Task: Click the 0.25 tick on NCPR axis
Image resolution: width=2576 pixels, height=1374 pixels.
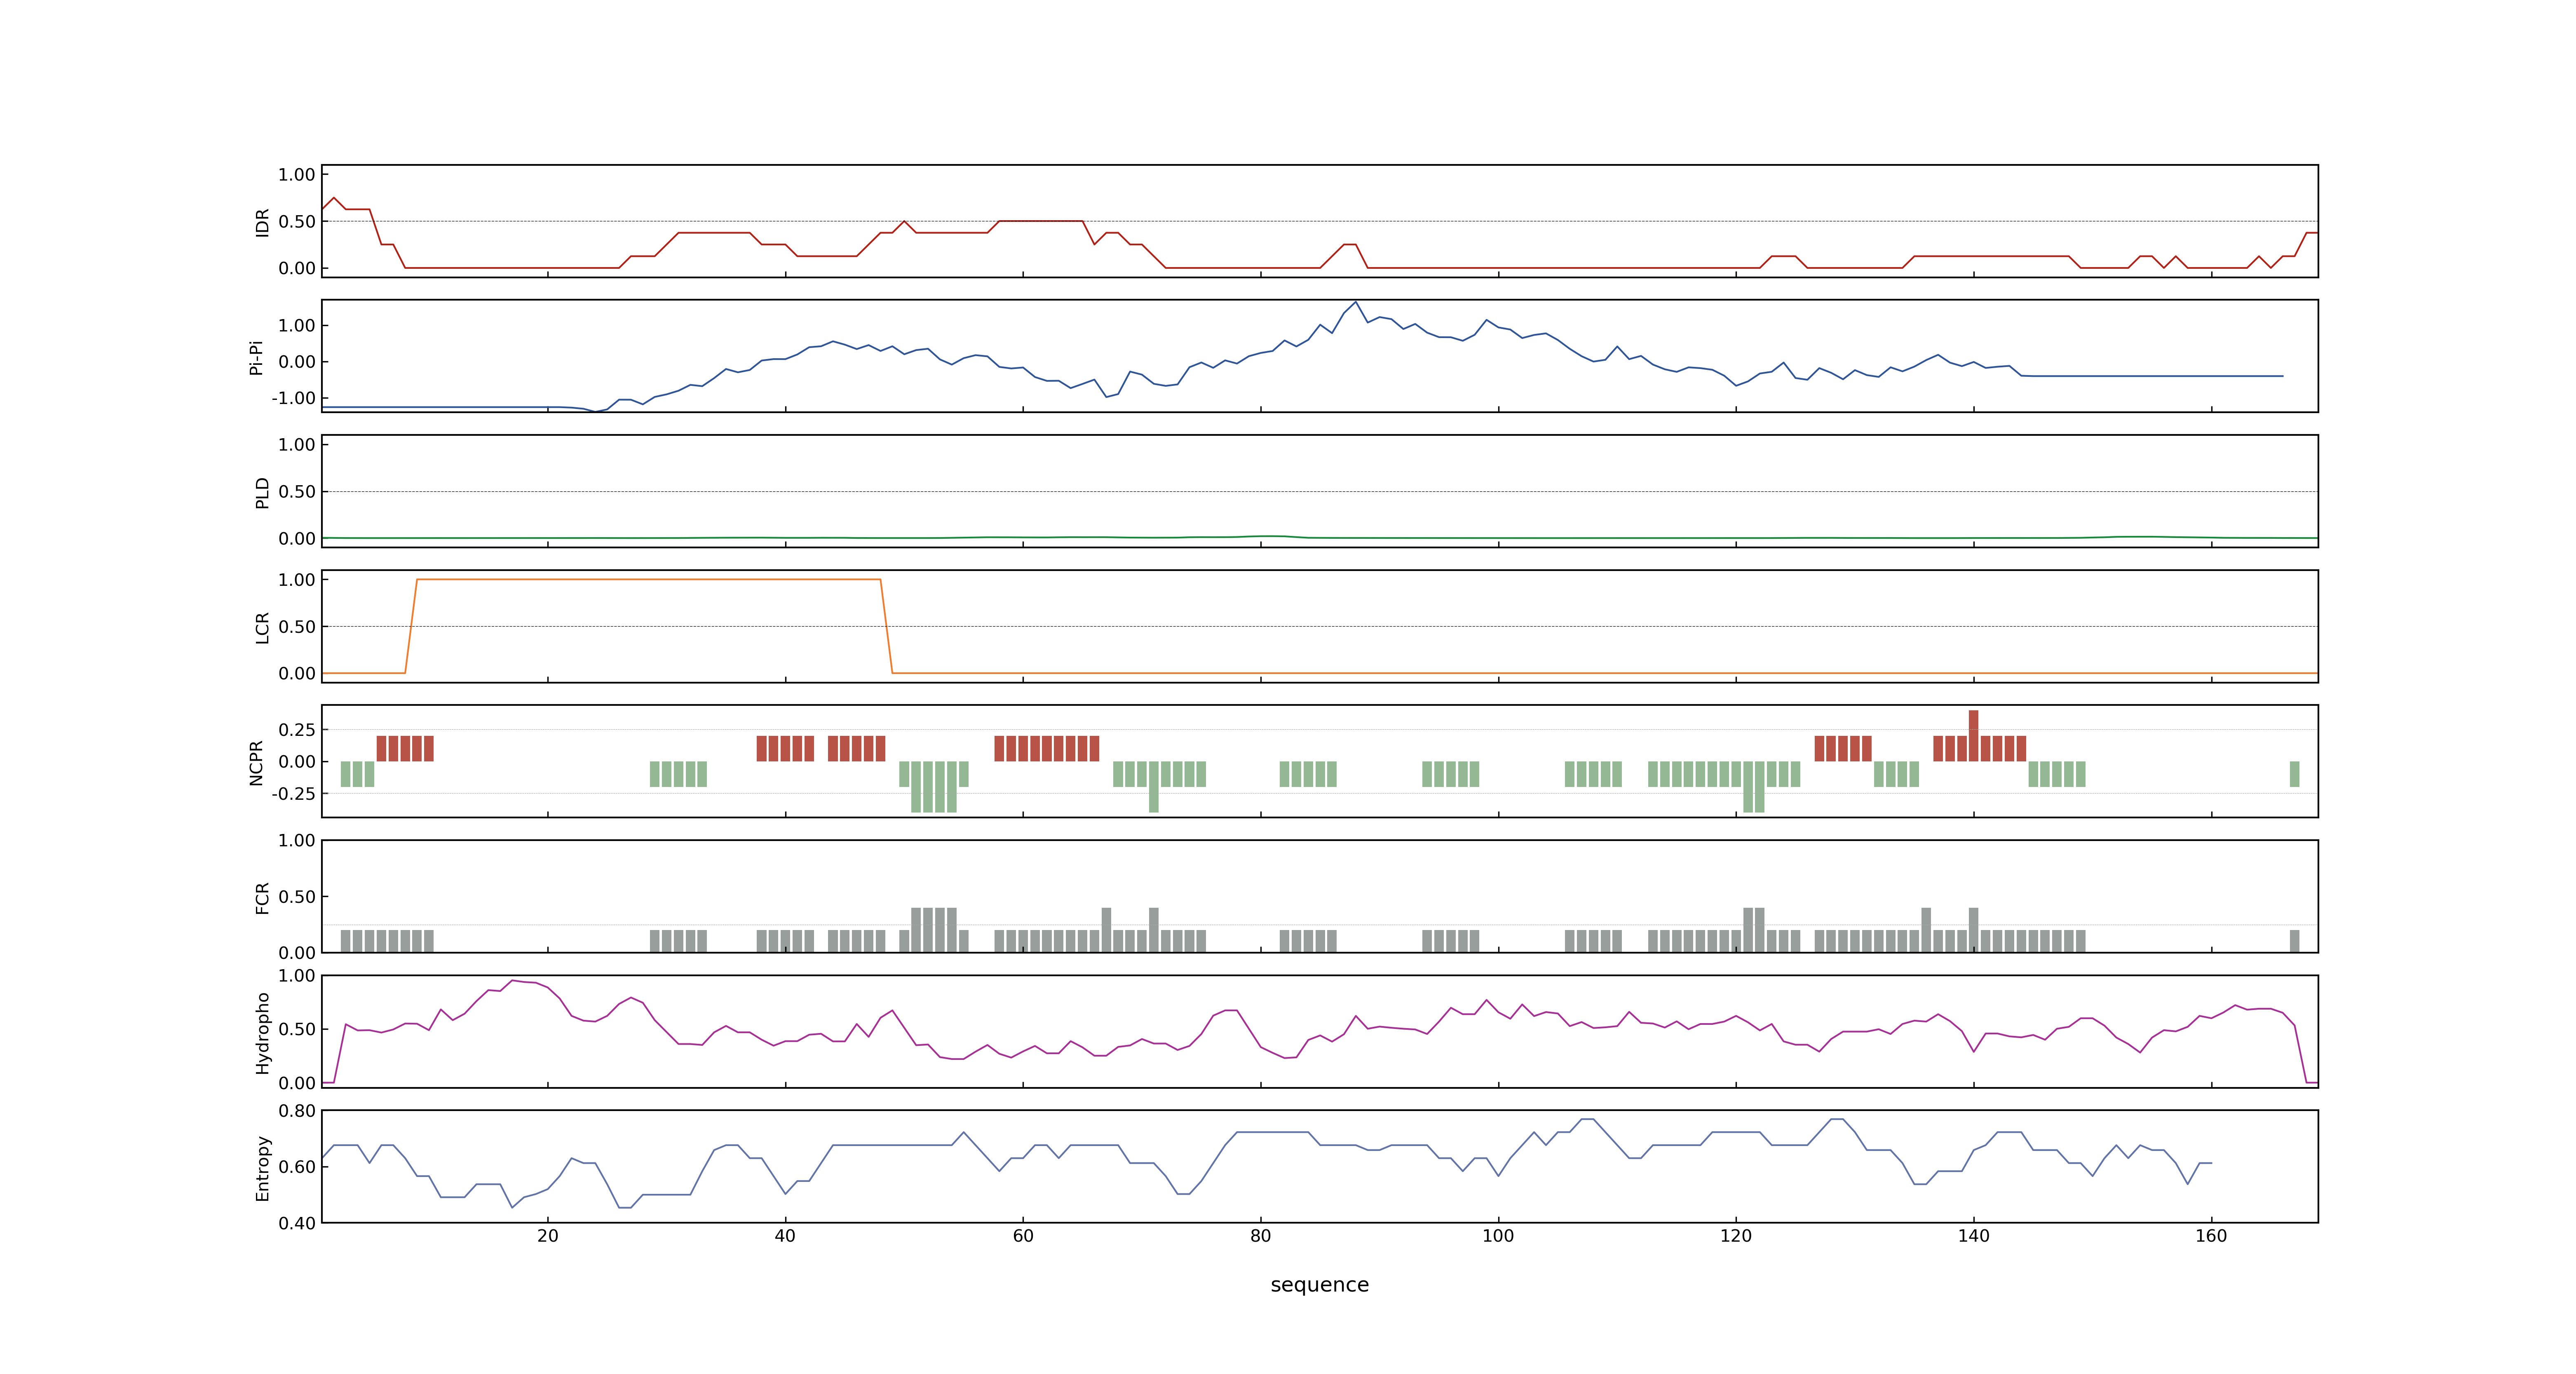Action: [x=297, y=730]
